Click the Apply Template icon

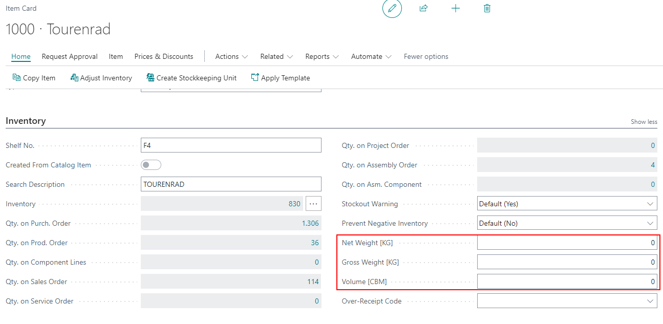[x=255, y=78]
